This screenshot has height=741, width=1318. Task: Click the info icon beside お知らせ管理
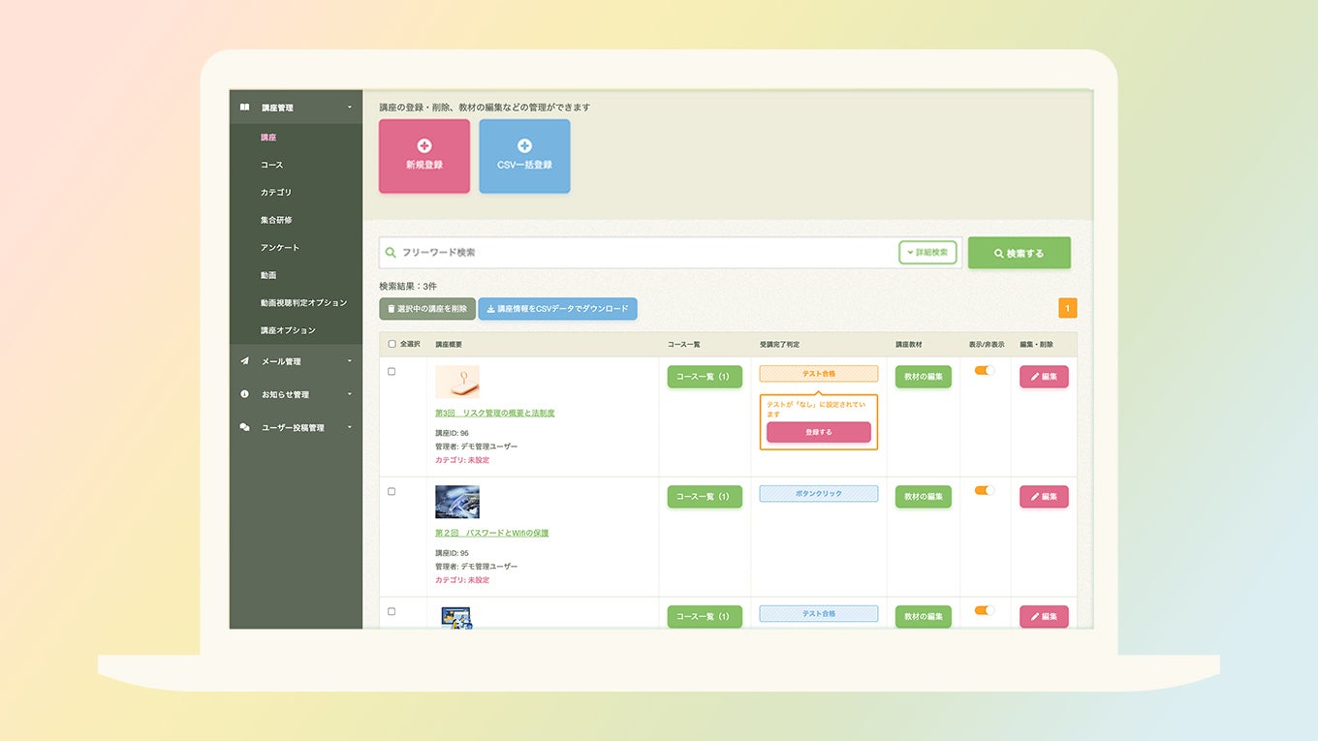coord(244,394)
